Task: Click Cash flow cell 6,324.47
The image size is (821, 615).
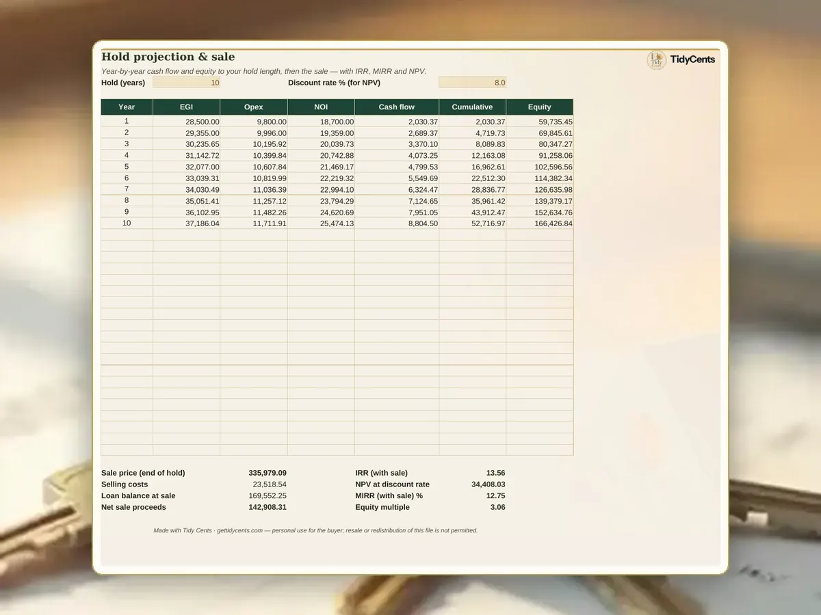Action: point(397,189)
